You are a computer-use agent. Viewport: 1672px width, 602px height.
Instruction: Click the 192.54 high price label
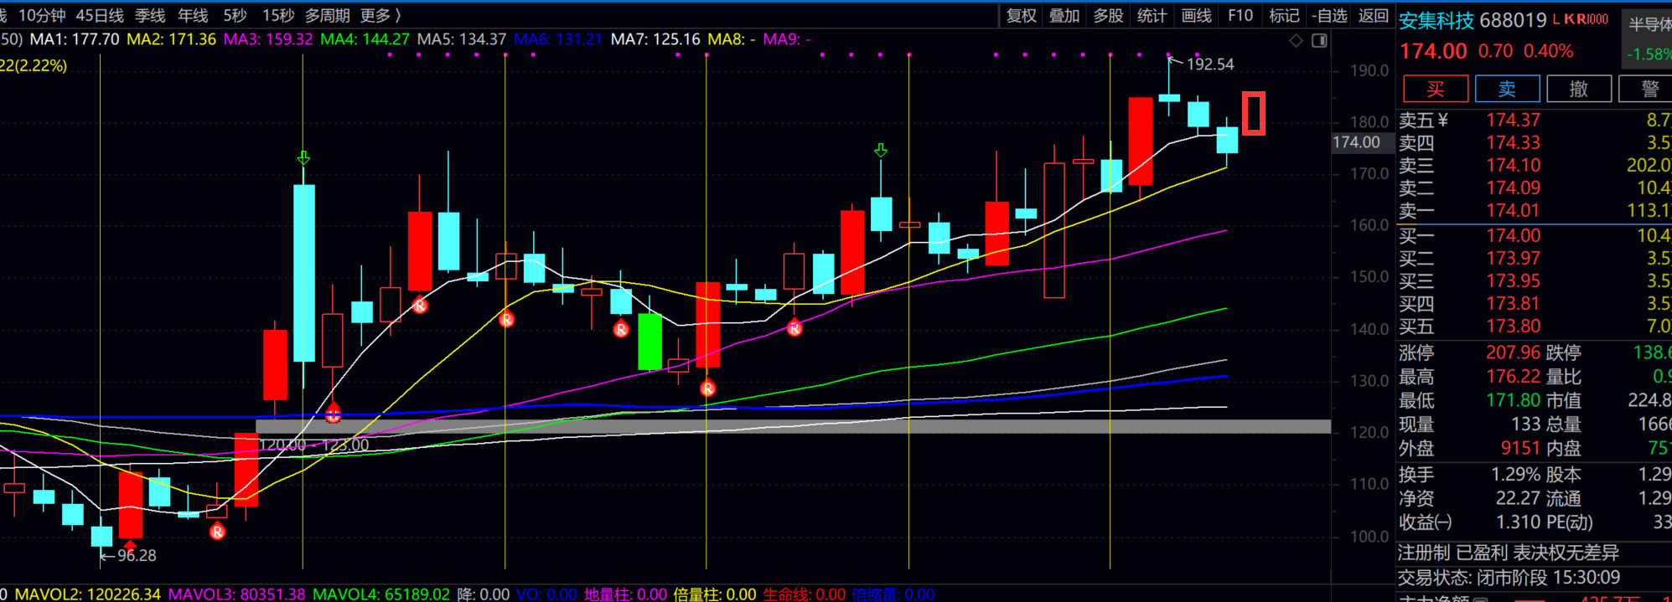[x=1209, y=64]
